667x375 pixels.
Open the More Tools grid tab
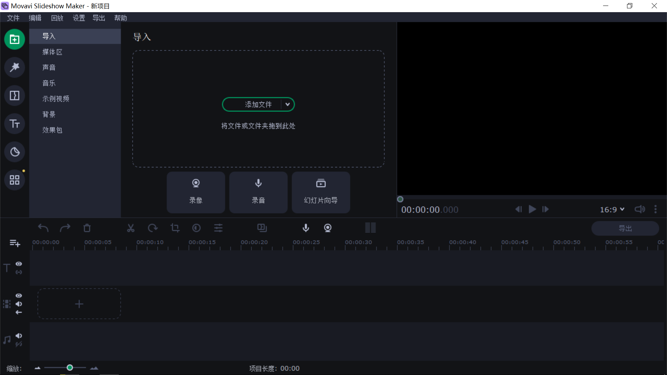coord(15,180)
